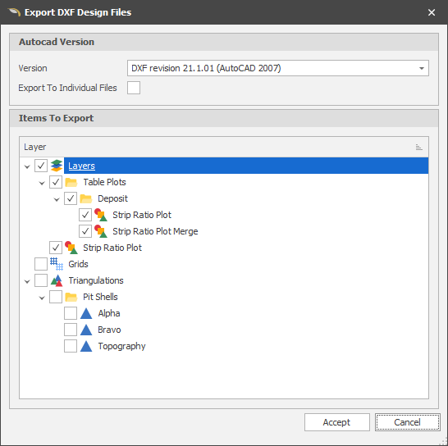Click the Topography blue triangle icon
The width and height of the screenshot is (448, 446).
86,346
